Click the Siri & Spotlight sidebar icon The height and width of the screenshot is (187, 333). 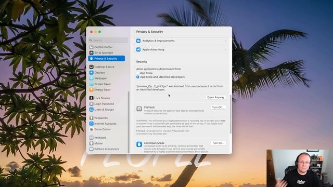[92, 53]
